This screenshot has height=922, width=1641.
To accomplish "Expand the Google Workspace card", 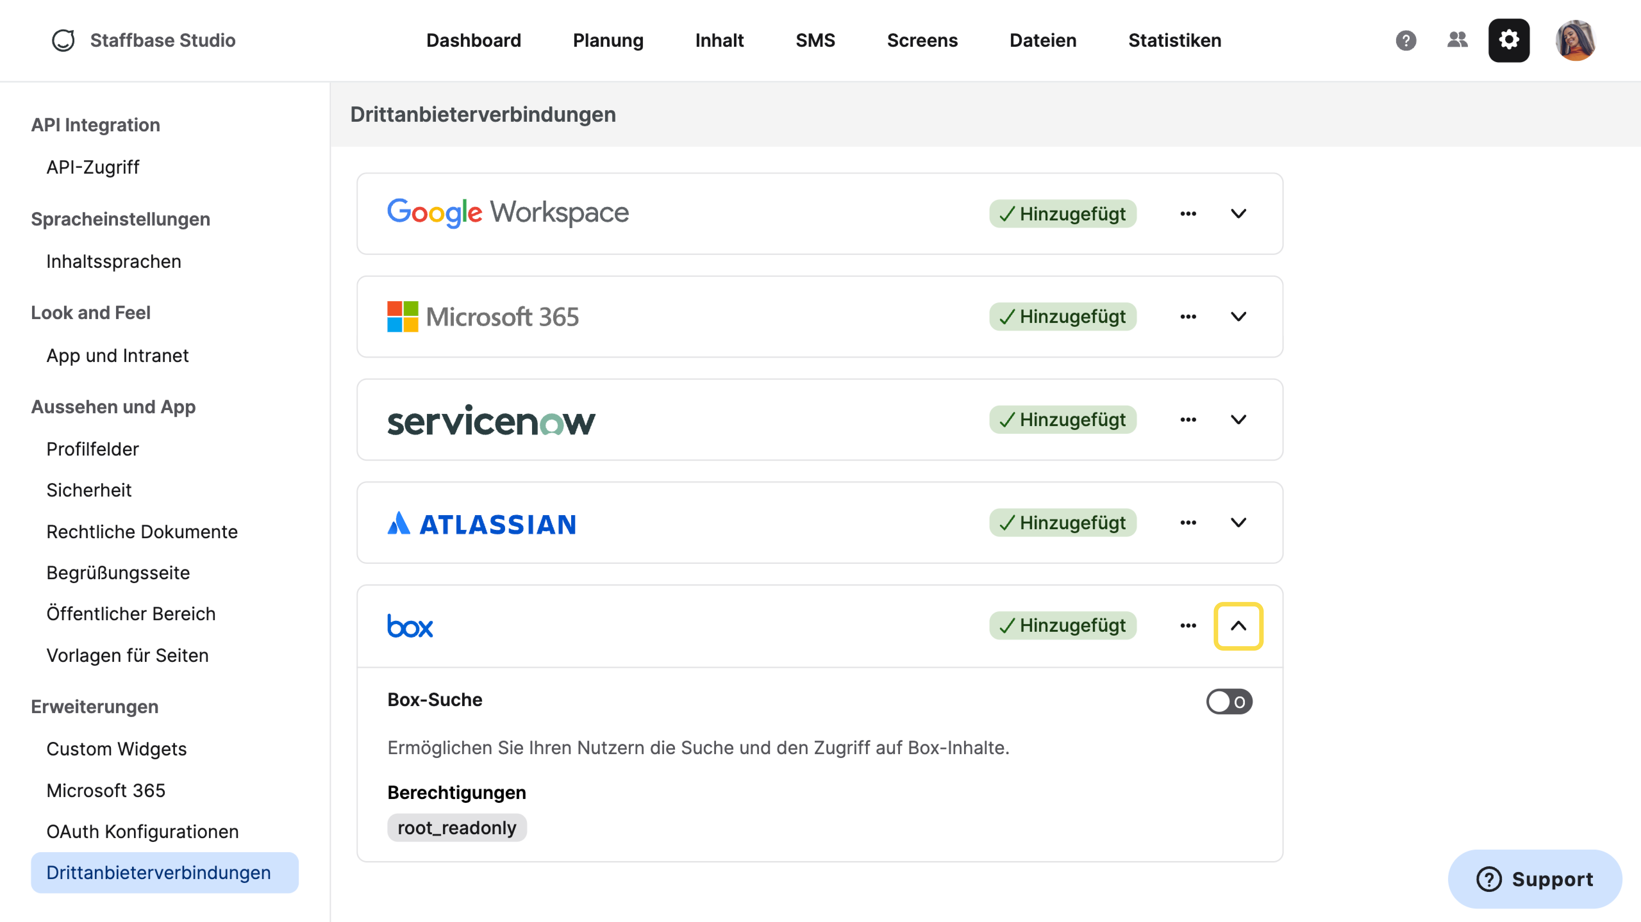I will (1238, 214).
